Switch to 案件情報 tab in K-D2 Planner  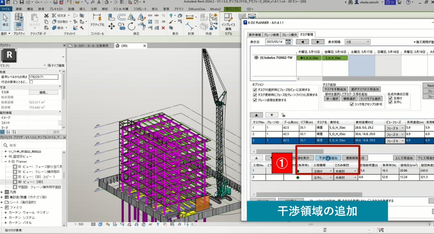[x=255, y=35]
